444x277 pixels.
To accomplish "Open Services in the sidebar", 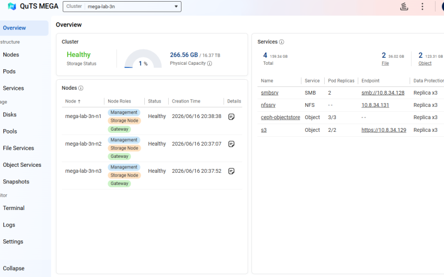I will [x=13, y=88].
